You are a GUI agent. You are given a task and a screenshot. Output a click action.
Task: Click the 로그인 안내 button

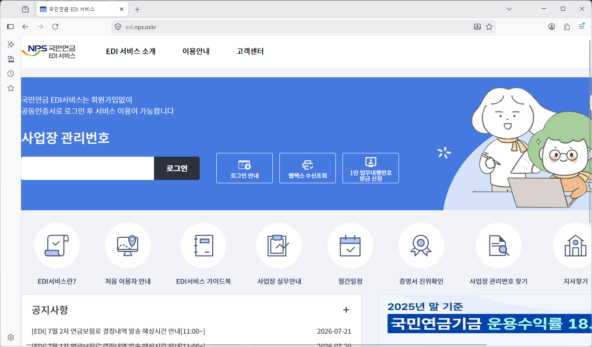[245, 168]
